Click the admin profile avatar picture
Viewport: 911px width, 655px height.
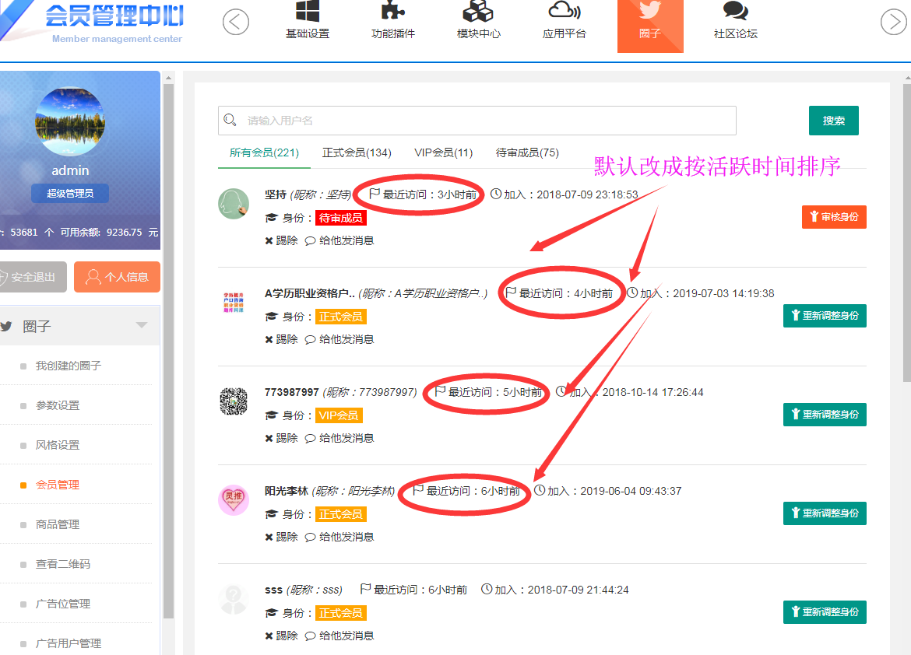(70, 122)
